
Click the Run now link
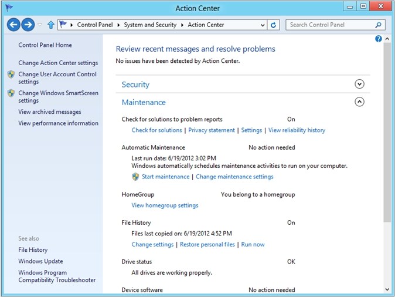pyautogui.click(x=253, y=245)
